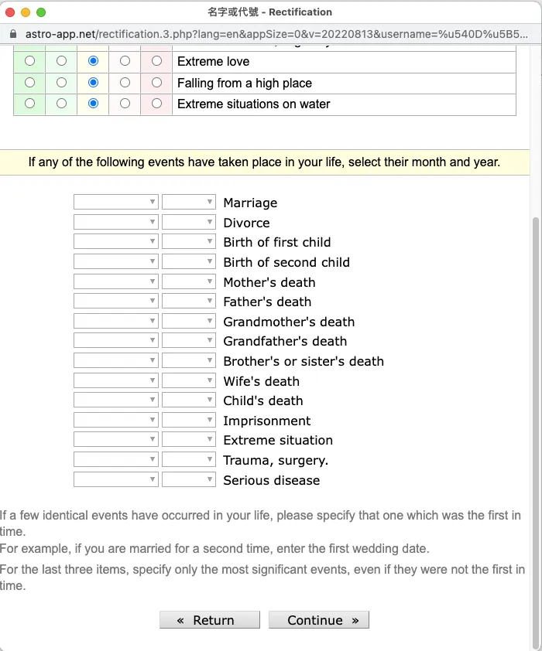The width and height of the screenshot is (542, 651).
Task: Open Father's death month dropdown
Action: click(115, 302)
